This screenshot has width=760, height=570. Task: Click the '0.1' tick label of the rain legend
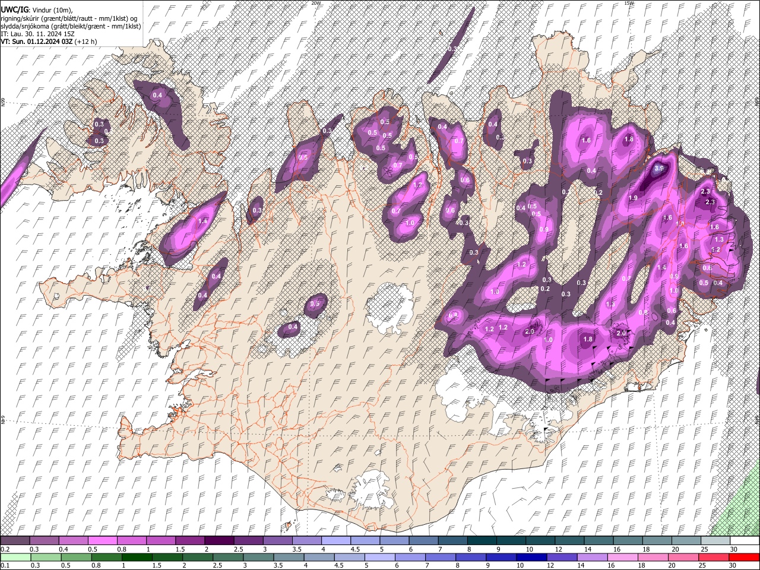pos(4,566)
